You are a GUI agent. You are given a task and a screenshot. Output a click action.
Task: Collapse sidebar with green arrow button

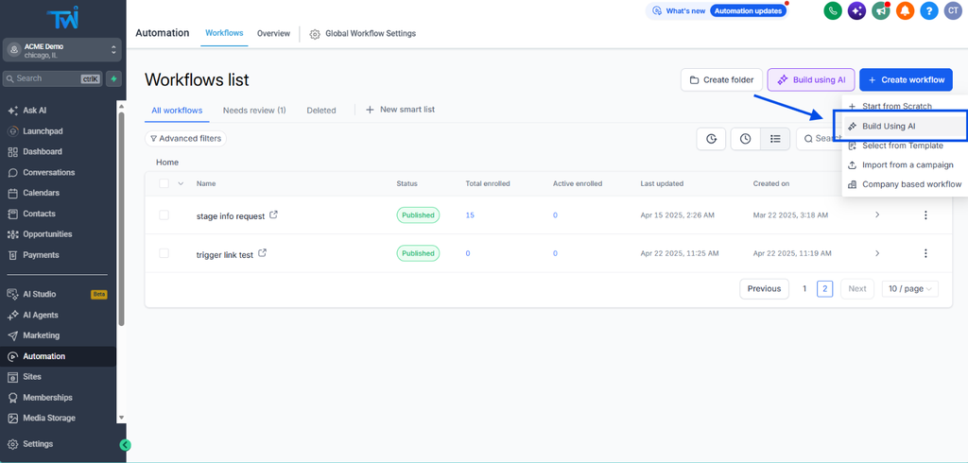tap(126, 444)
